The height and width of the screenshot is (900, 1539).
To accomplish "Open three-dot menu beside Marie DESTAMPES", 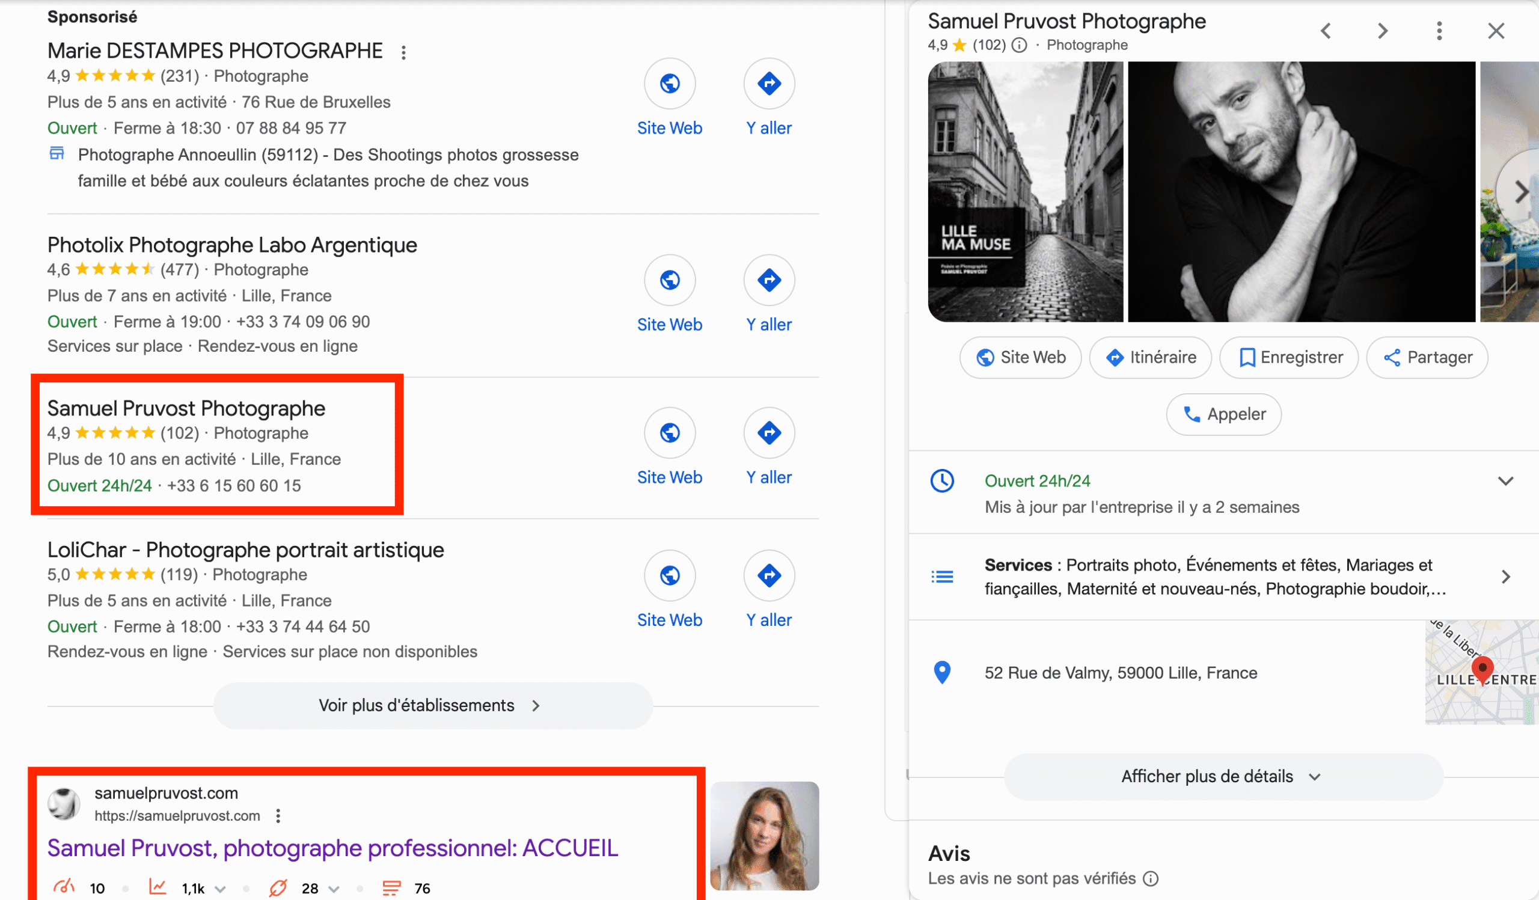I will [403, 52].
